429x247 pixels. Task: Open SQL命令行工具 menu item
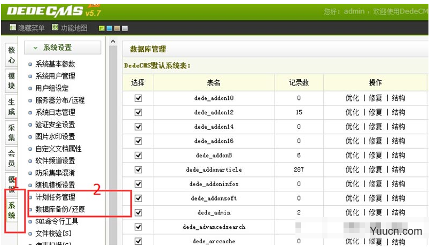57,221
